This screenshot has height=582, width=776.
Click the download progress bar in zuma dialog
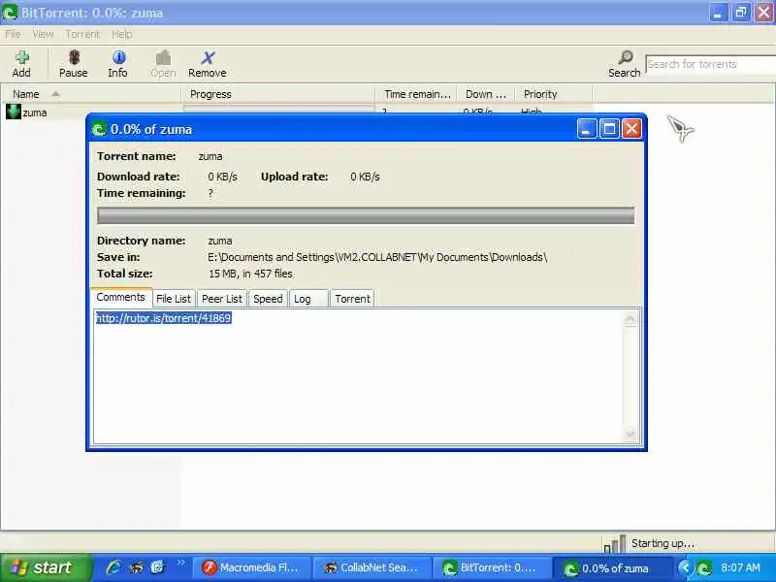(366, 215)
